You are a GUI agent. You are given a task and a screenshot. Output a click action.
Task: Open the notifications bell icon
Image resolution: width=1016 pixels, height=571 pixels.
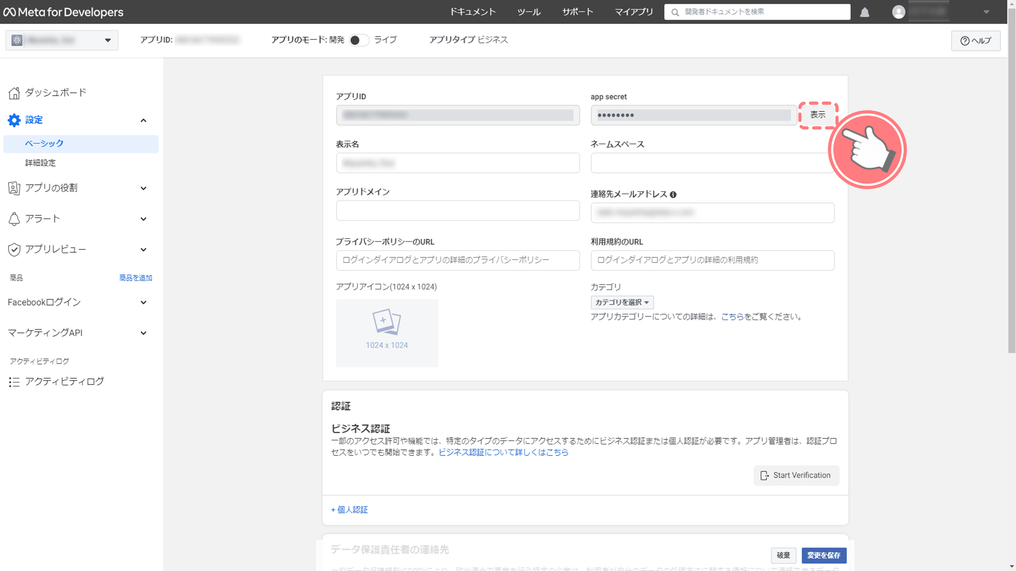point(864,12)
